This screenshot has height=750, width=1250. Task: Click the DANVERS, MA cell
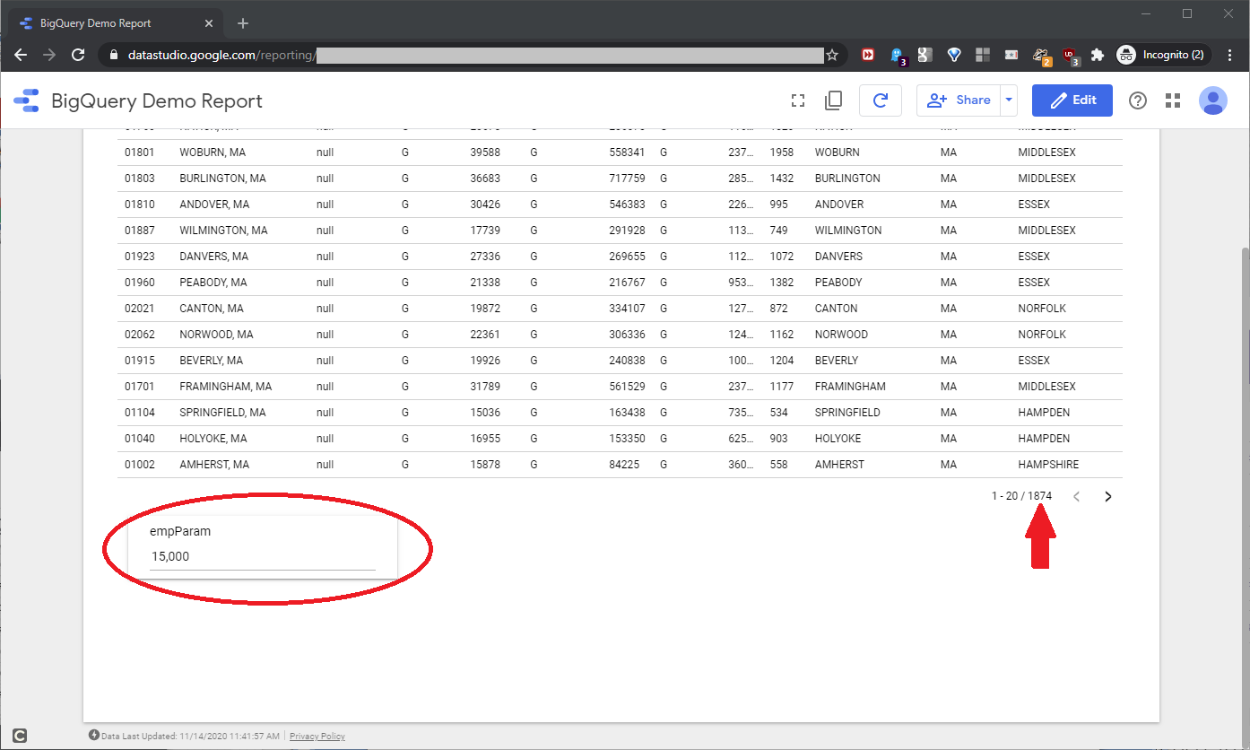pos(214,257)
